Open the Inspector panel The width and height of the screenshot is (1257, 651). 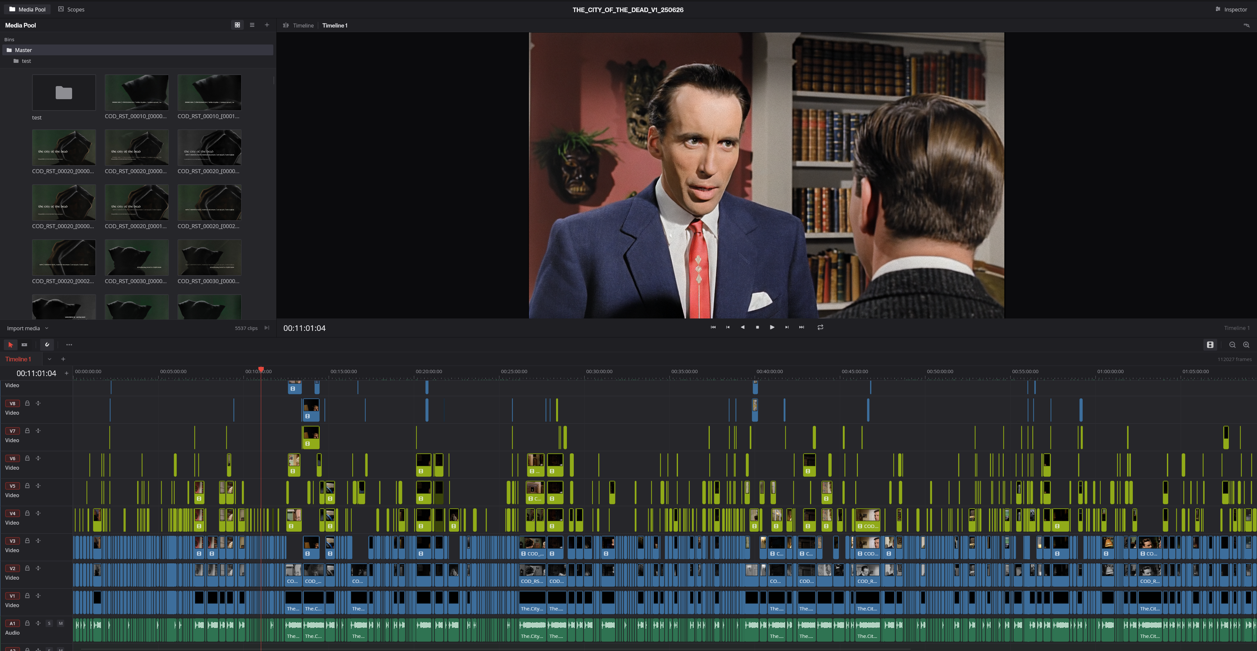click(1231, 9)
